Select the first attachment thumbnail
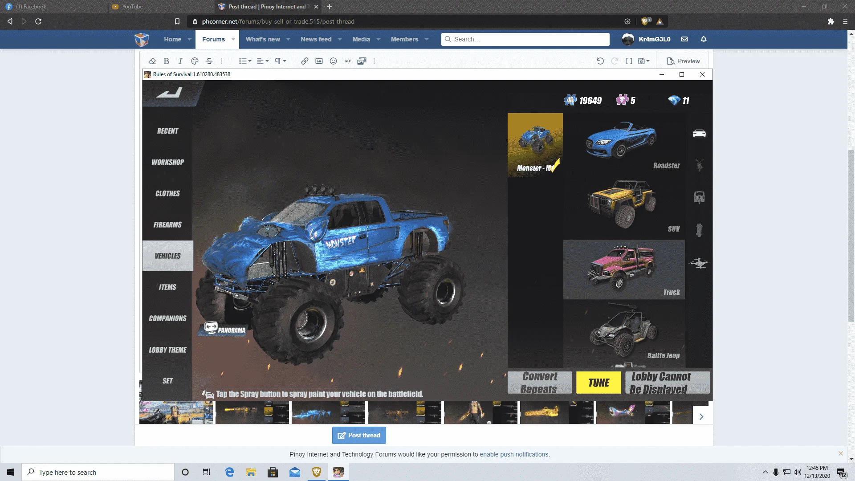The width and height of the screenshot is (855, 481). pyautogui.click(x=176, y=412)
